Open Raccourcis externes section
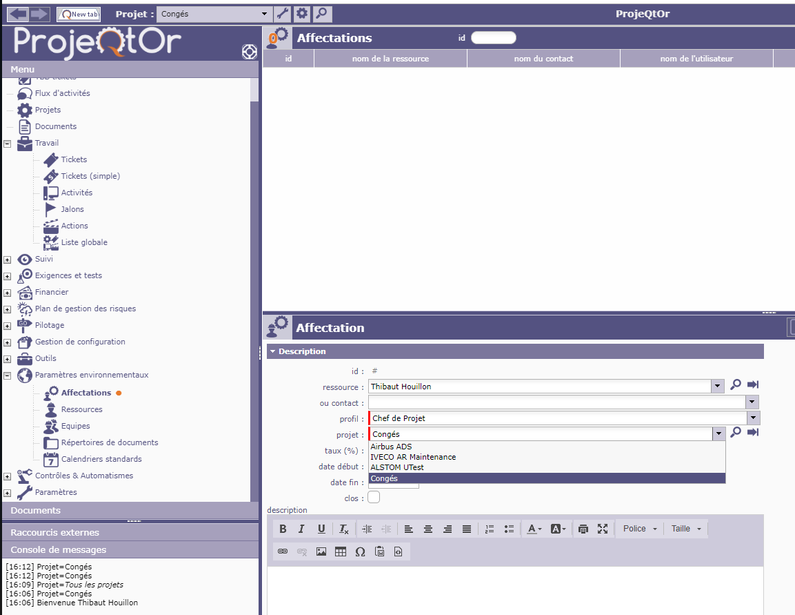Viewport: 795px width, 615px height. click(130, 532)
